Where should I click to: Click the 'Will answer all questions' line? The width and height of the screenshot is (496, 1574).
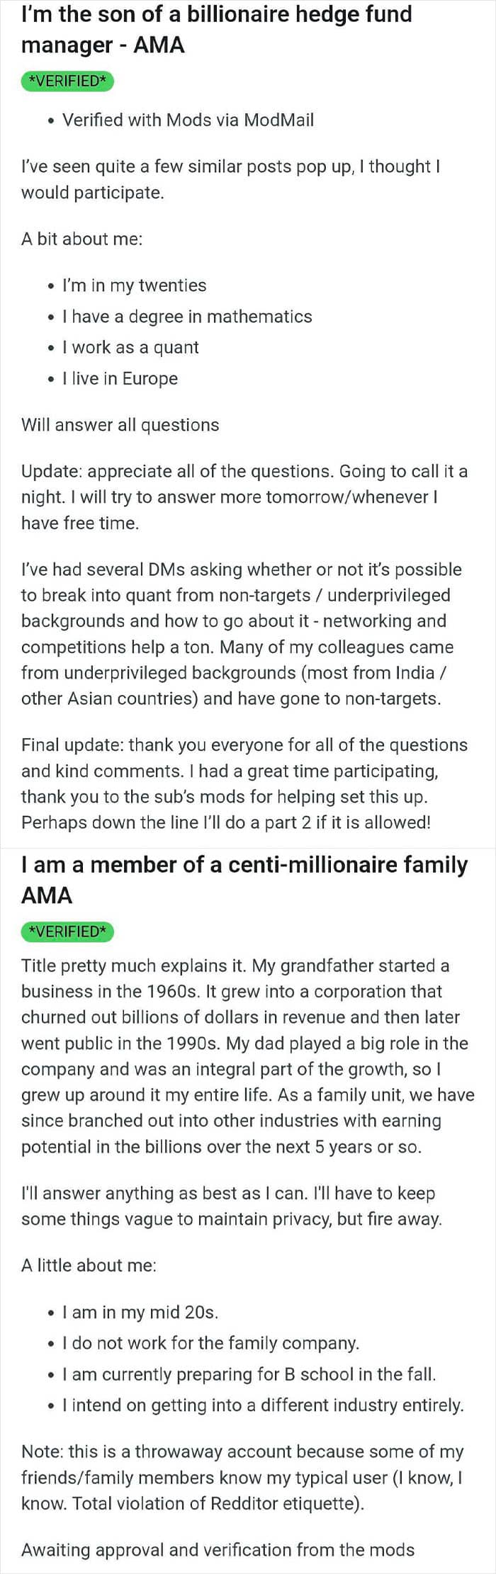[120, 425]
